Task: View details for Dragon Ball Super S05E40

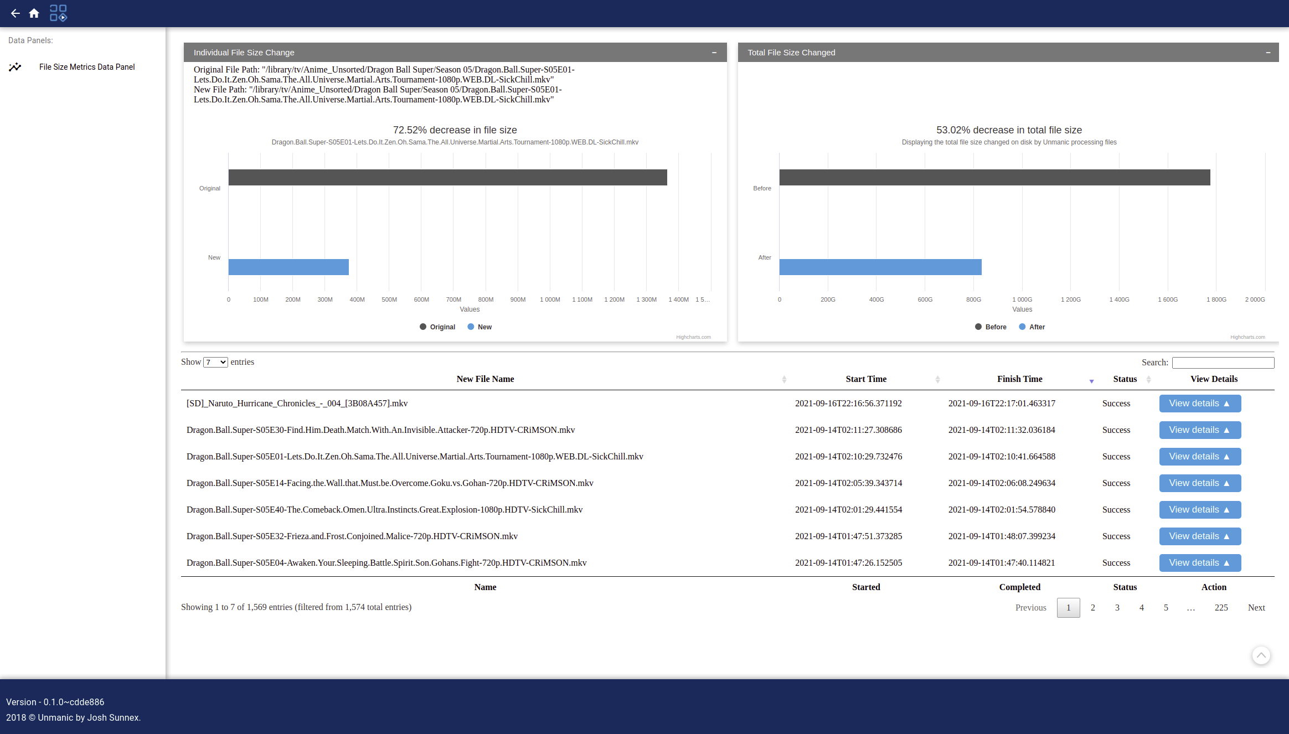Action: [x=1199, y=510]
